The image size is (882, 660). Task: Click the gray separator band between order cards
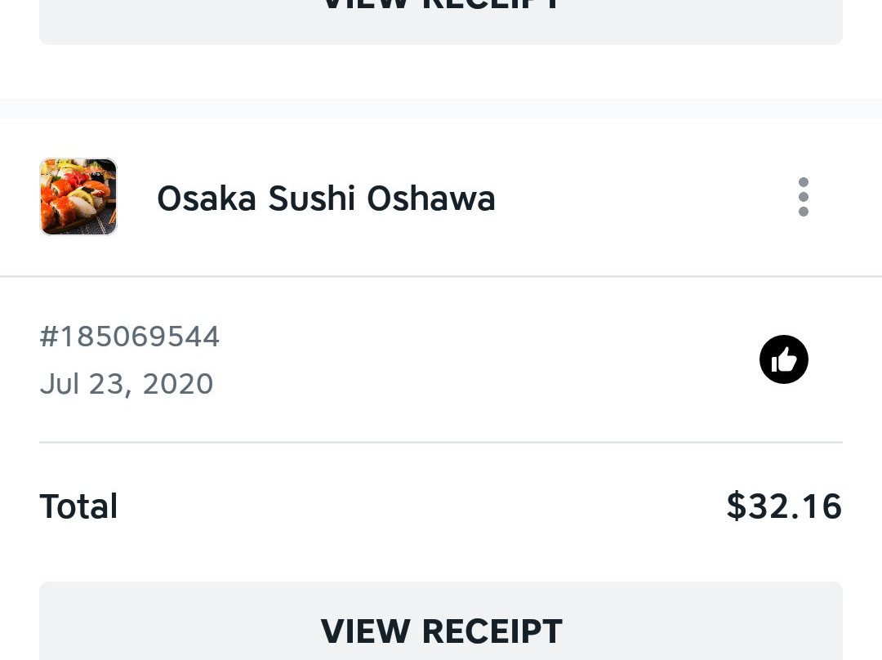tap(441, 109)
